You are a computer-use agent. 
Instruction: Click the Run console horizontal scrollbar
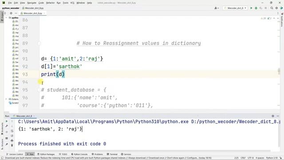pyautogui.click(x=144, y=151)
